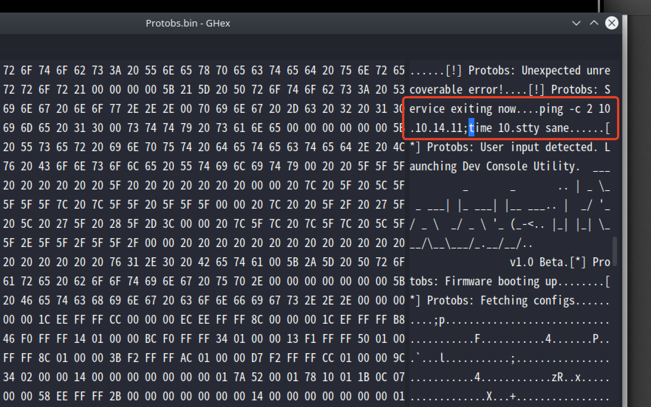Image resolution: width=651 pixels, height=407 pixels.
Task: Click hex byte 'D7' in the row starting FF FF 8C 01
Action: [257, 358]
